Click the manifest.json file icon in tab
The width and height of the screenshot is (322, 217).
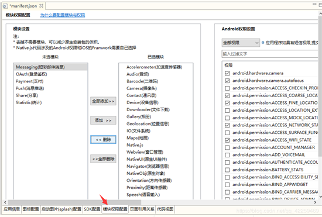[x=5, y=6]
